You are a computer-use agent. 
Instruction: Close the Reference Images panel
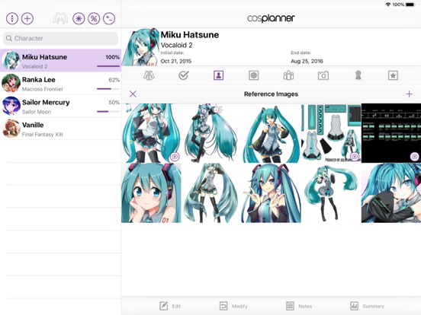click(133, 94)
